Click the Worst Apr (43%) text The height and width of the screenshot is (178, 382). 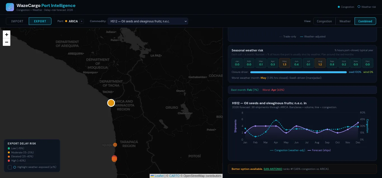[x=273, y=90]
